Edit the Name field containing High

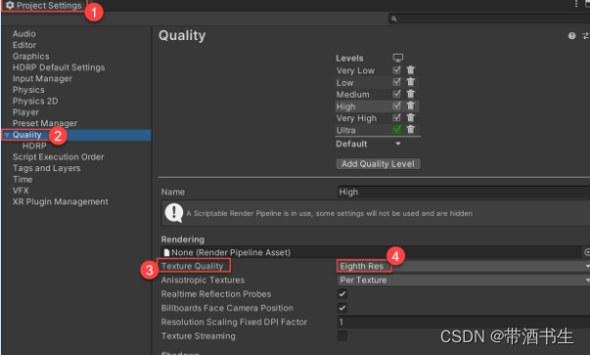point(463,192)
